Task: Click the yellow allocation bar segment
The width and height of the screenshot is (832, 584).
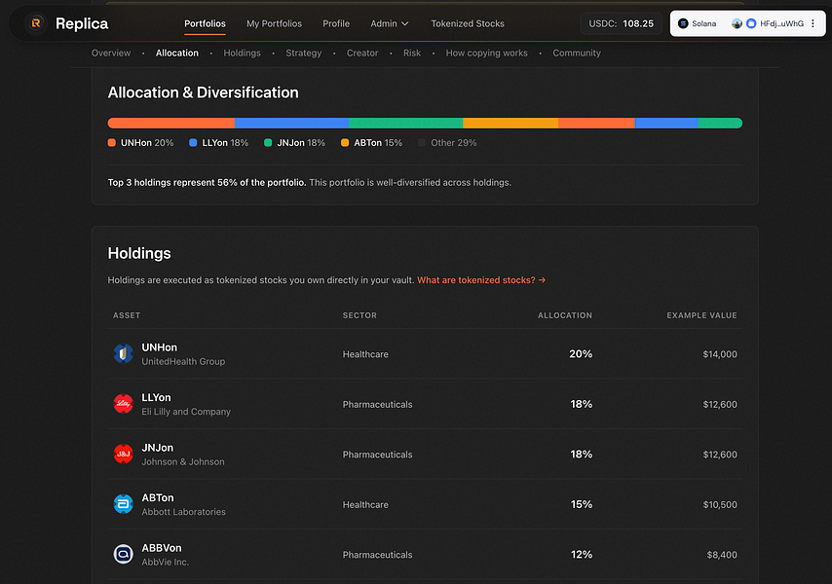Action: [x=511, y=123]
